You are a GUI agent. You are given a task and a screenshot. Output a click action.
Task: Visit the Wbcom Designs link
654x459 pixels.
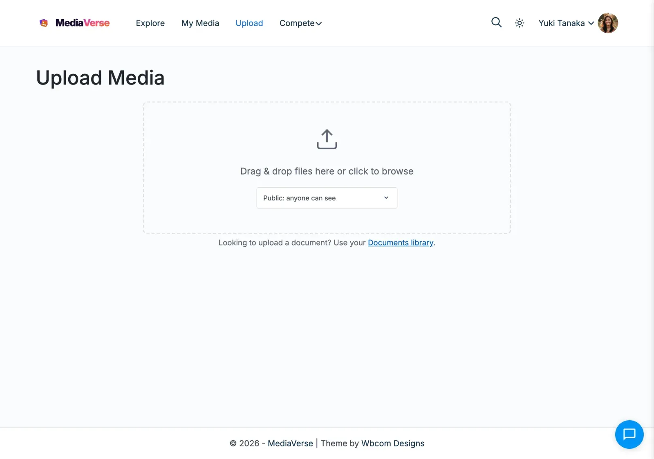coord(393,443)
